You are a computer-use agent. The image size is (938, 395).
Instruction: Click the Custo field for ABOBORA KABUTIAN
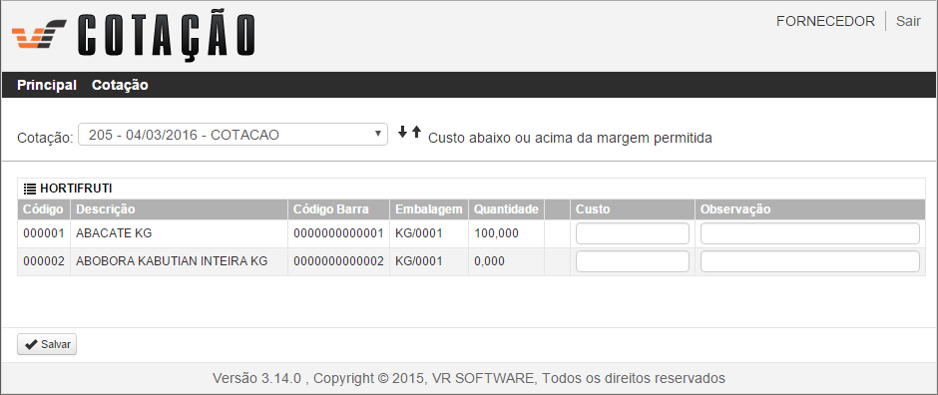point(633,261)
